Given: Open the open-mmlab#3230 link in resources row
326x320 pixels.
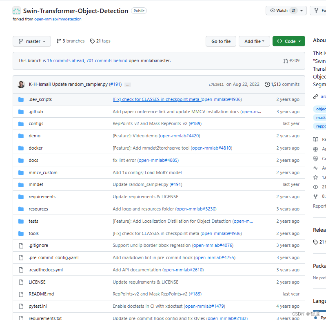Looking at the screenshot, I should point(196,209).
